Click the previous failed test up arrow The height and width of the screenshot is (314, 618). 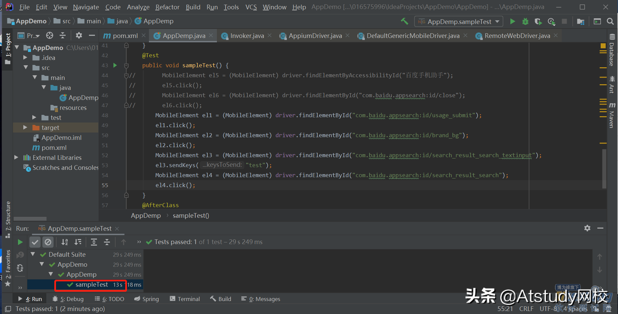tap(600, 257)
